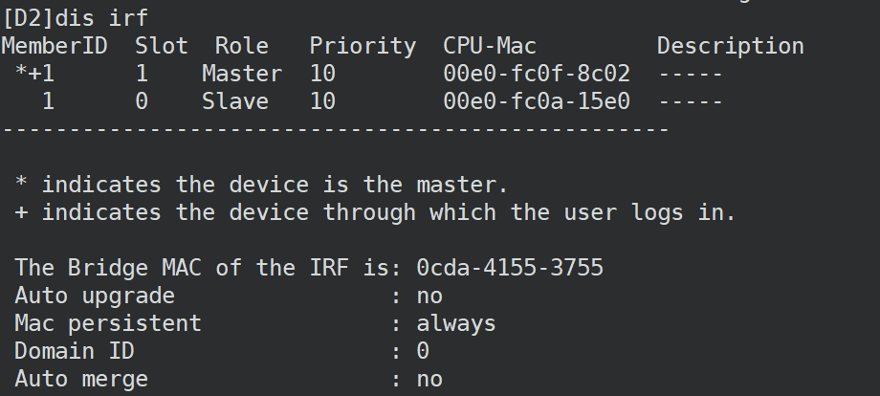Click the MemberID column header

54,46
